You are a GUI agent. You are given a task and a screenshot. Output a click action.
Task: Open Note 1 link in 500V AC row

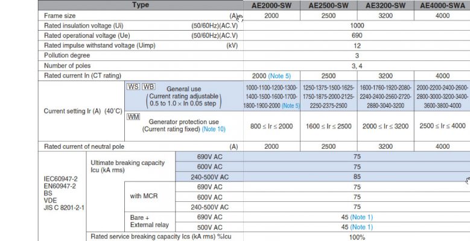[x=361, y=227]
